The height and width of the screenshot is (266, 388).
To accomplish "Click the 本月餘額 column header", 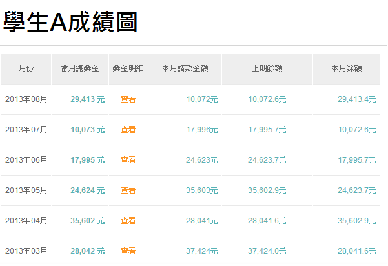I will tap(346, 68).
